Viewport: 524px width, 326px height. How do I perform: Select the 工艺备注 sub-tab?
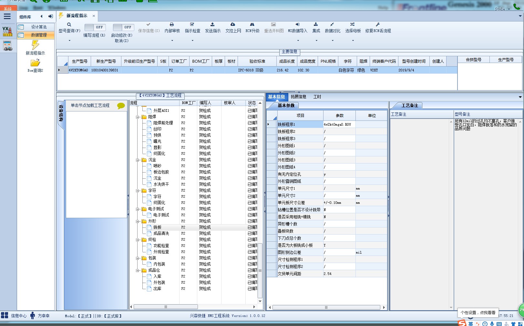pos(409,105)
